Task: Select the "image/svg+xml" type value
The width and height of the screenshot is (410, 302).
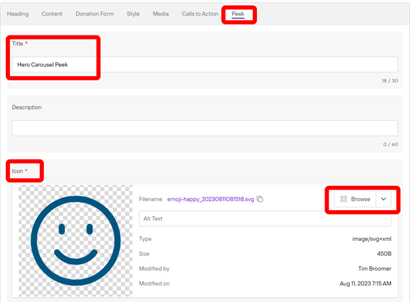Action: tap(372, 239)
